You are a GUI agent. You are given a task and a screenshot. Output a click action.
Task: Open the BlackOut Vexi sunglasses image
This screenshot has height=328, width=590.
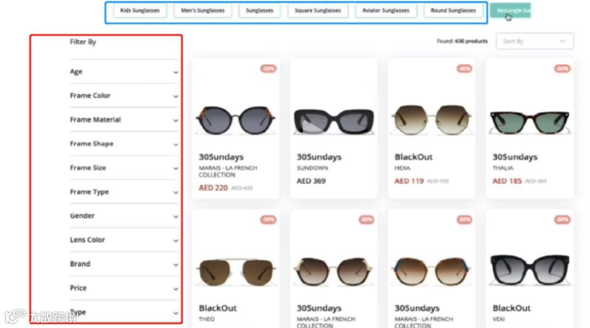click(x=529, y=270)
